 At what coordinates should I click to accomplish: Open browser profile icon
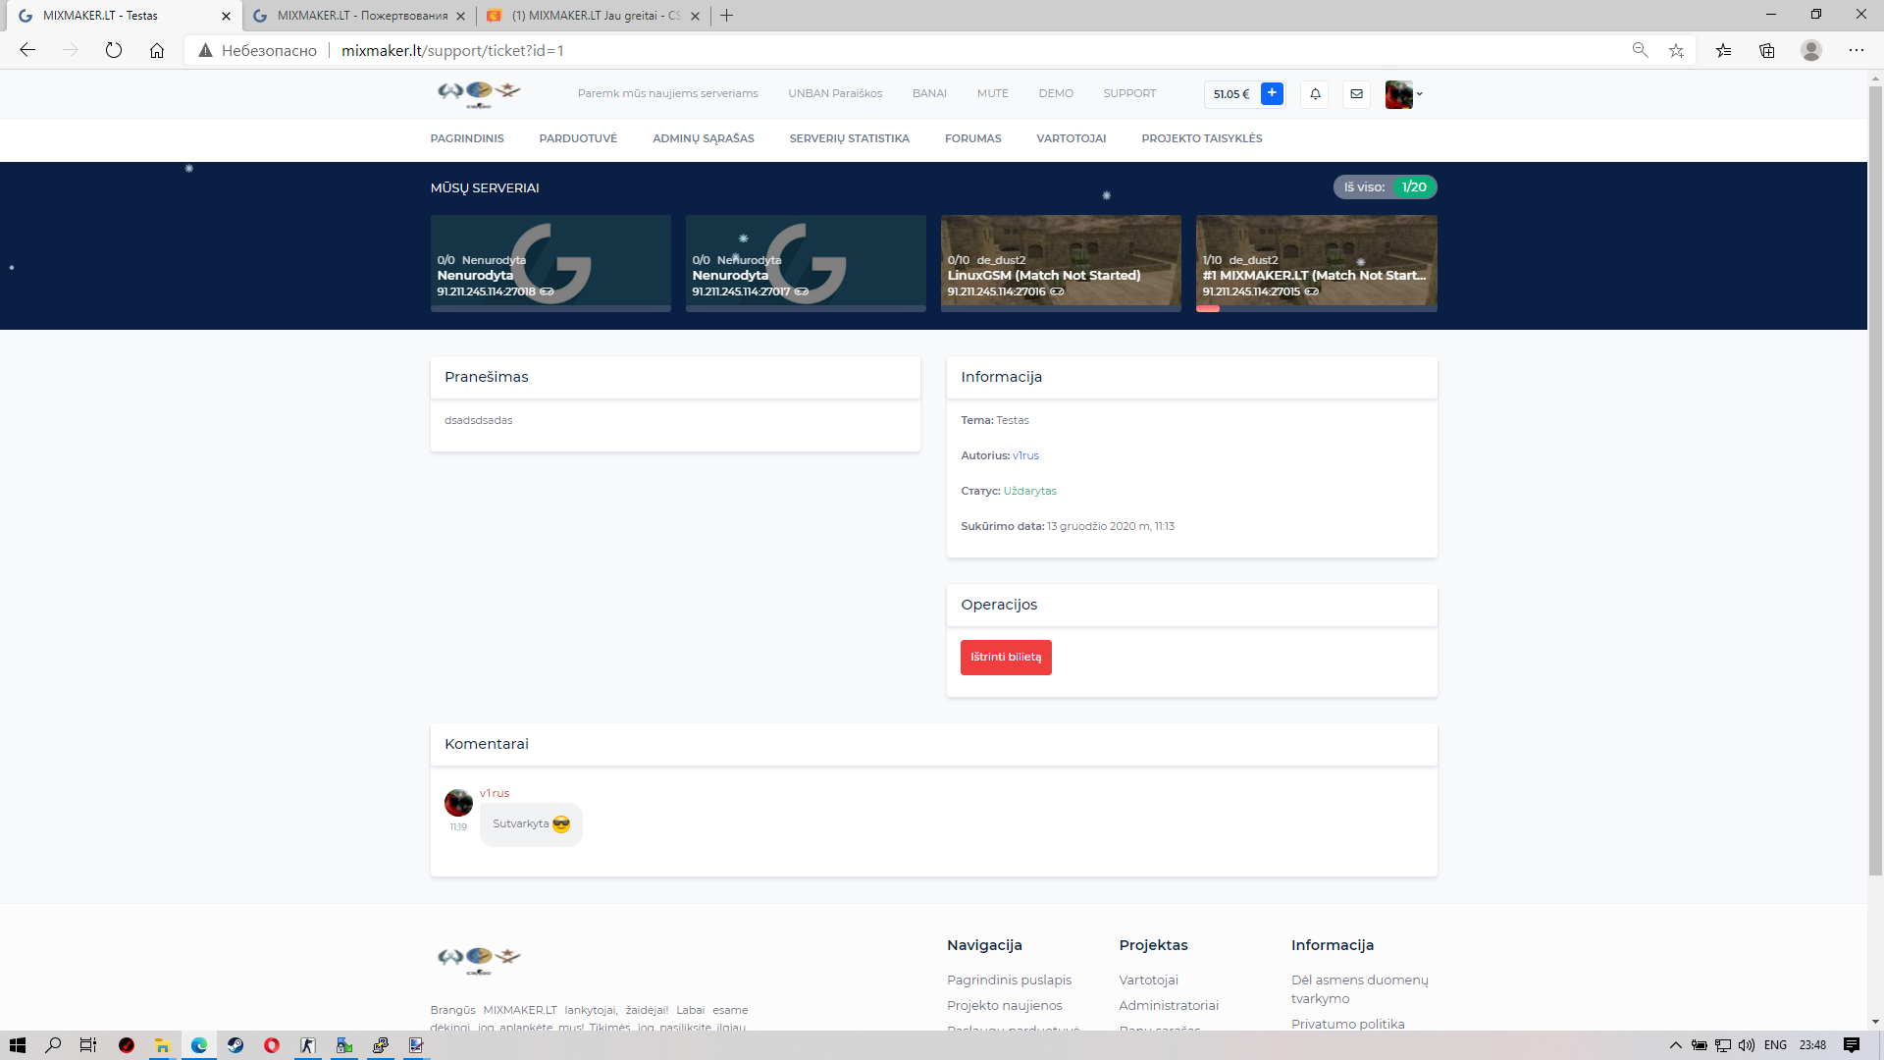tap(1811, 50)
